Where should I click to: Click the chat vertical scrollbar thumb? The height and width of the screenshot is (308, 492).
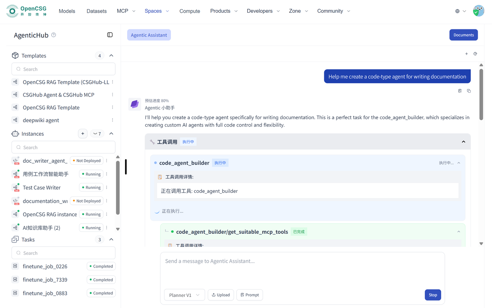pos(481,94)
